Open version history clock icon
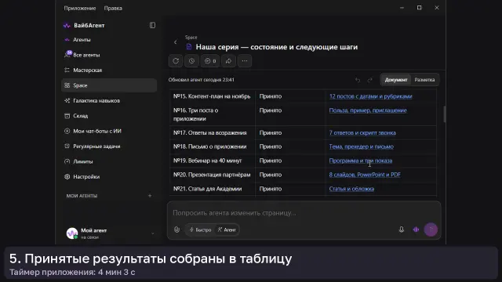502x282 pixels. (191, 61)
